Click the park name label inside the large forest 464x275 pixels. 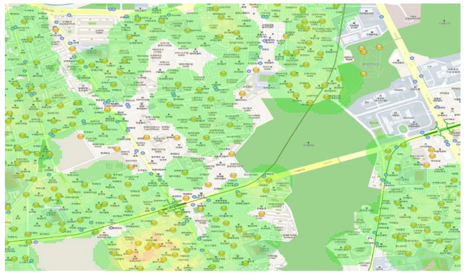click(308, 145)
